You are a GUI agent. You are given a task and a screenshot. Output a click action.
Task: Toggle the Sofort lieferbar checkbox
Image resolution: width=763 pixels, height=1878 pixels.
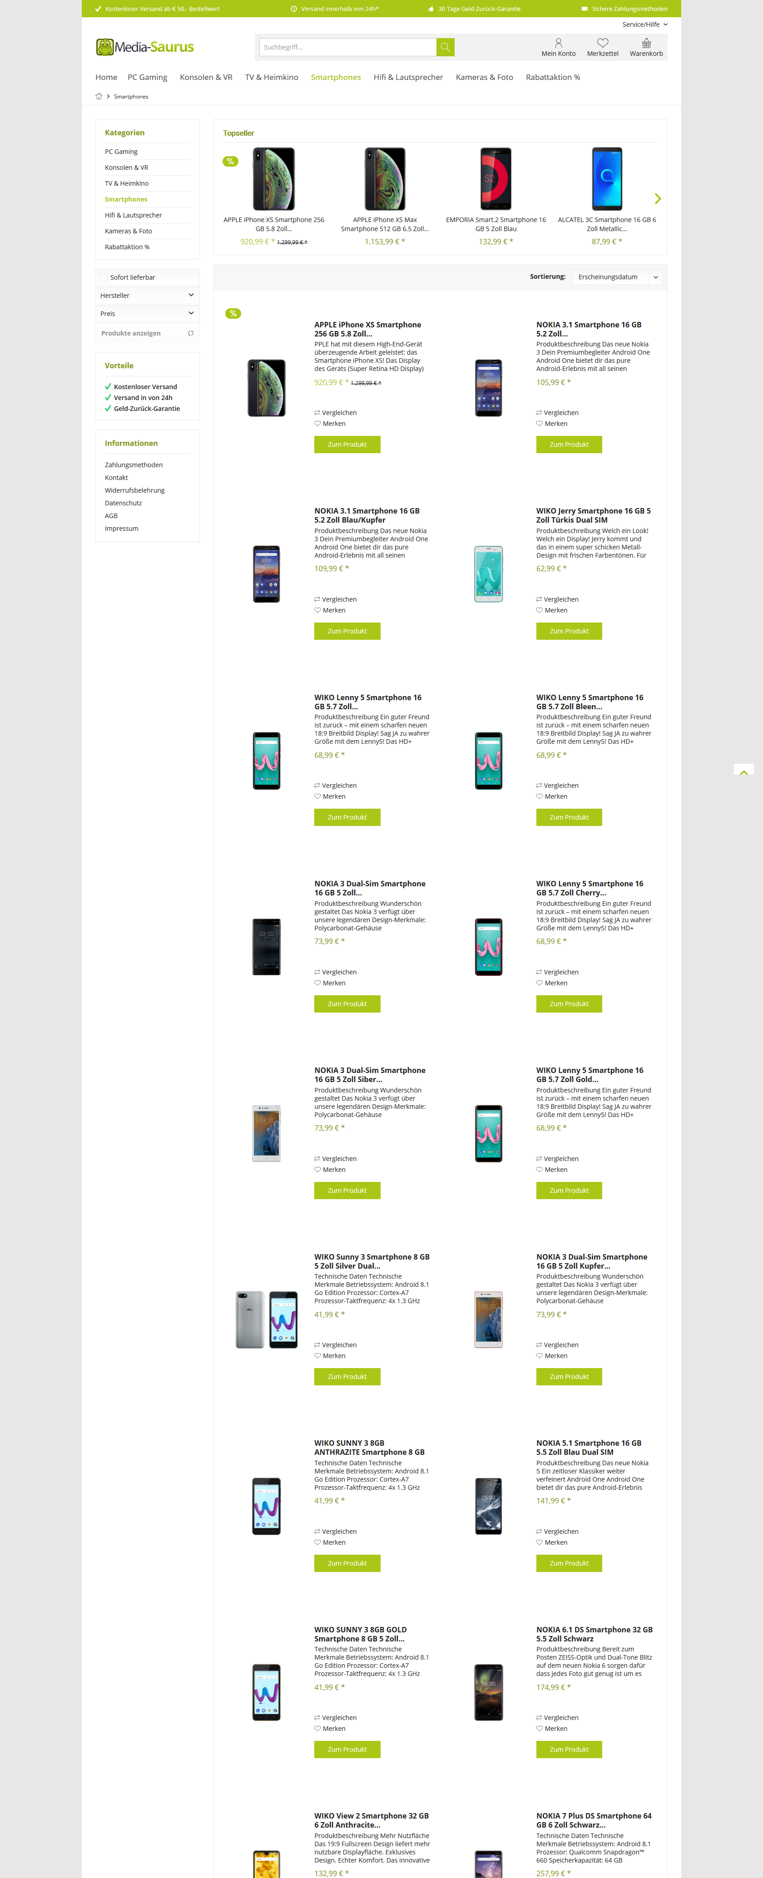tap(104, 277)
